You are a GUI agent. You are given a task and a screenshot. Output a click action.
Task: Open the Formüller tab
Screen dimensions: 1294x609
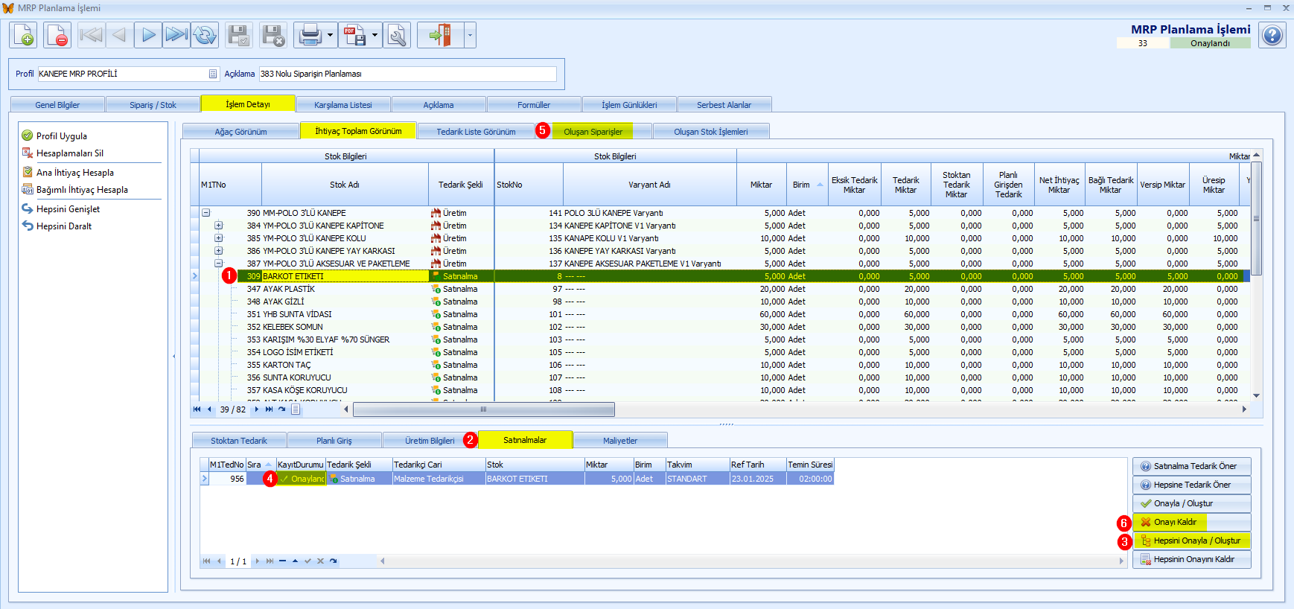click(534, 105)
